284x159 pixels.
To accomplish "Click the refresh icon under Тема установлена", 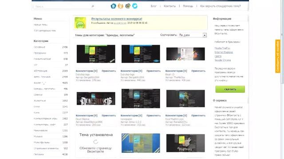I will pyautogui.click(x=96, y=142).
